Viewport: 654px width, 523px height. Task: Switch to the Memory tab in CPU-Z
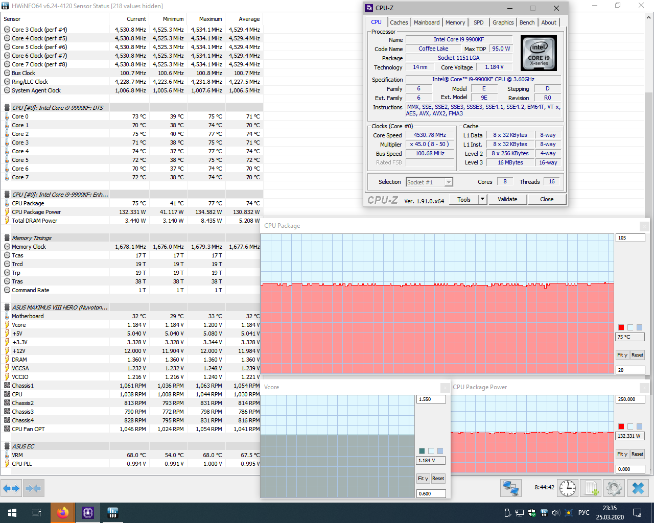[x=455, y=22]
